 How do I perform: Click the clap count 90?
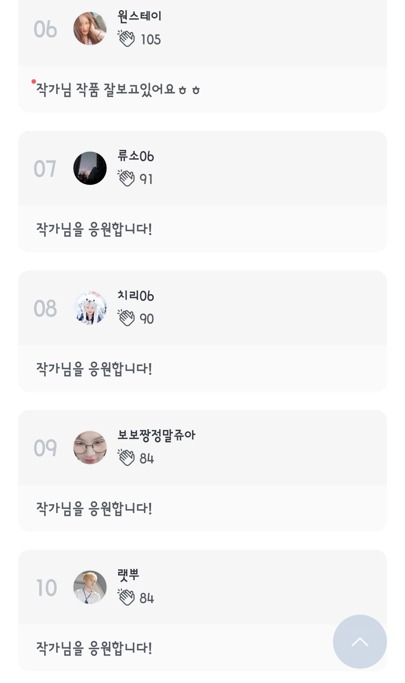[x=147, y=319]
